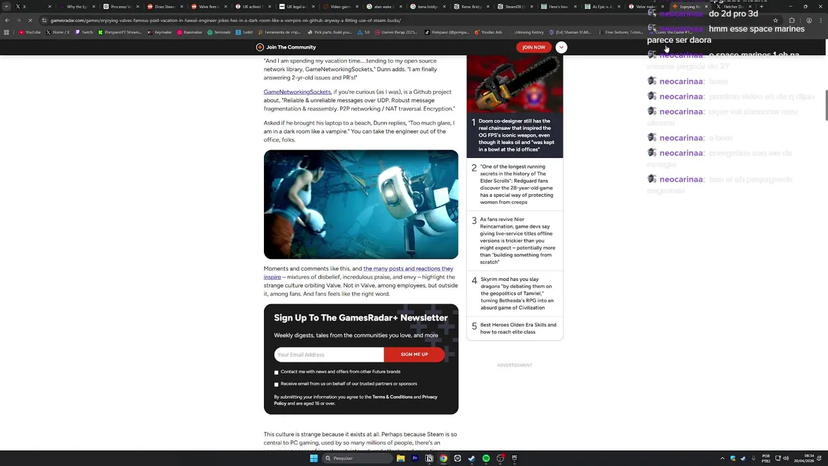Open the Terms & Conditions link
Viewport: 828px width, 466px height.
click(x=392, y=397)
